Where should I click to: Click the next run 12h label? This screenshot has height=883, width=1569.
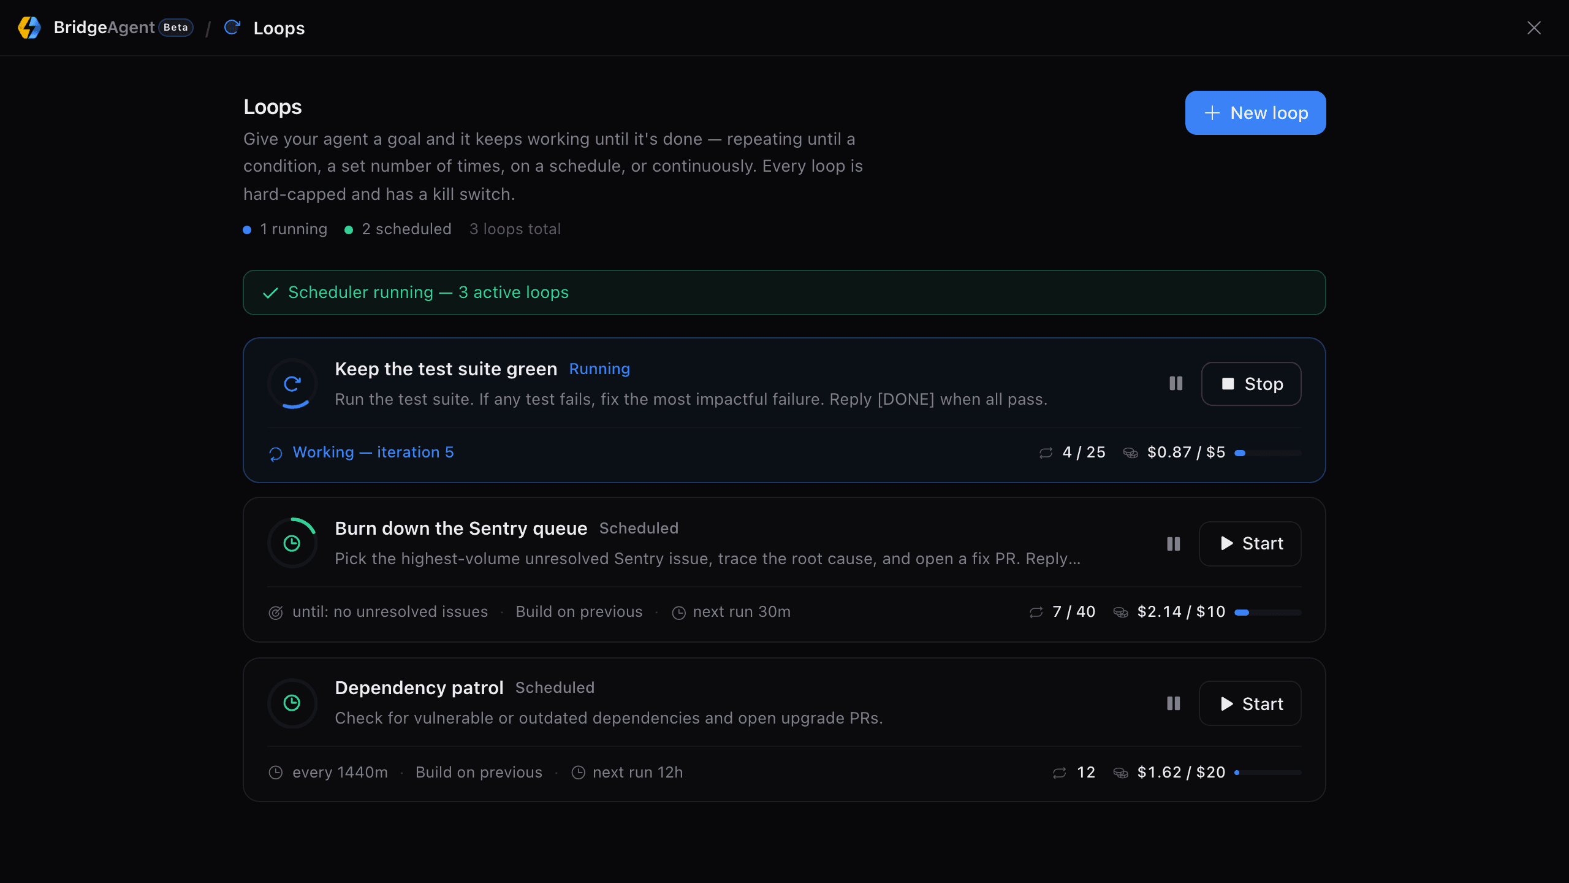click(637, 773)
